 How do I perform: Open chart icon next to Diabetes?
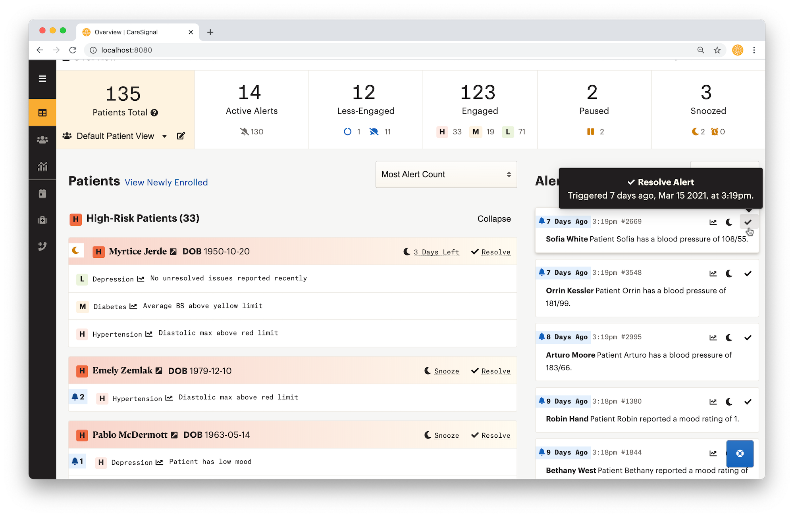click(133, 306)
